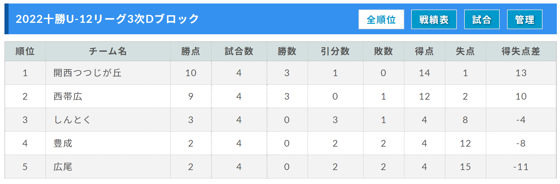Screen dimensions: 560x184
Task: Open the 試合 tab
Action: coord(482,19)
